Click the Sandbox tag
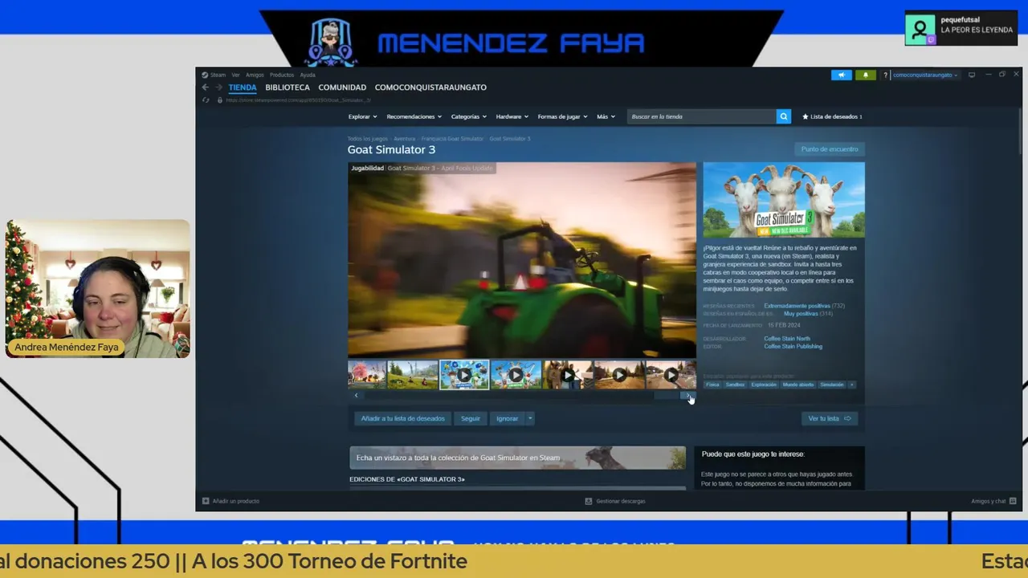Image resolution: width=1028 pixels, height=578 pixels. point(735,385)
